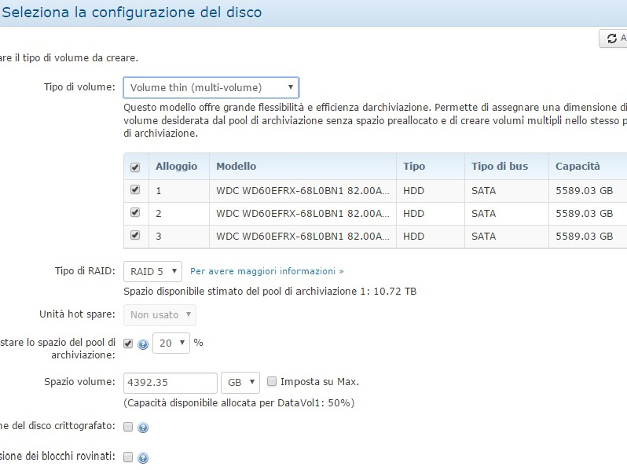Uncheck the disk in bay 1

[x=135, y=190]
